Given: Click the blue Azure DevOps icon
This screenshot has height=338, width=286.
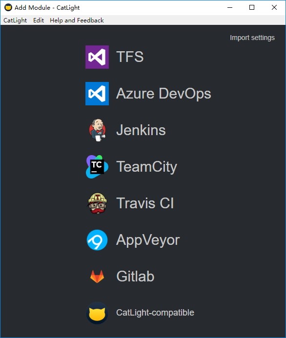Looking at the screenshot, I should [x=97, y=94].
